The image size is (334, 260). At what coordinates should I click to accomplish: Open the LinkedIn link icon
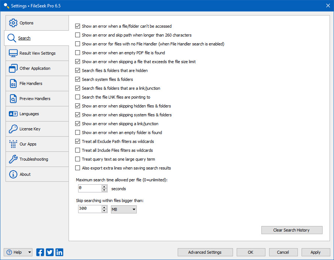tap(59, 252)
